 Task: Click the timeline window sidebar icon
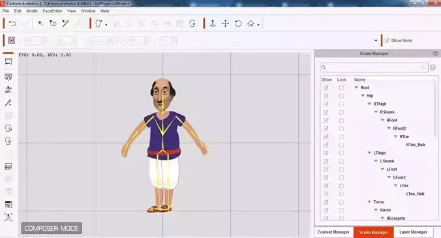pyautogui.click(x=8, y=204)
